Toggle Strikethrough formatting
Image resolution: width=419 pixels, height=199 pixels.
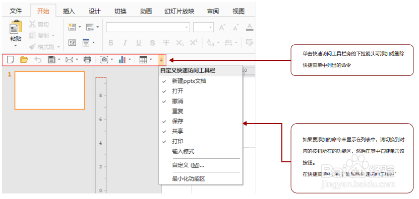point(166,43)
